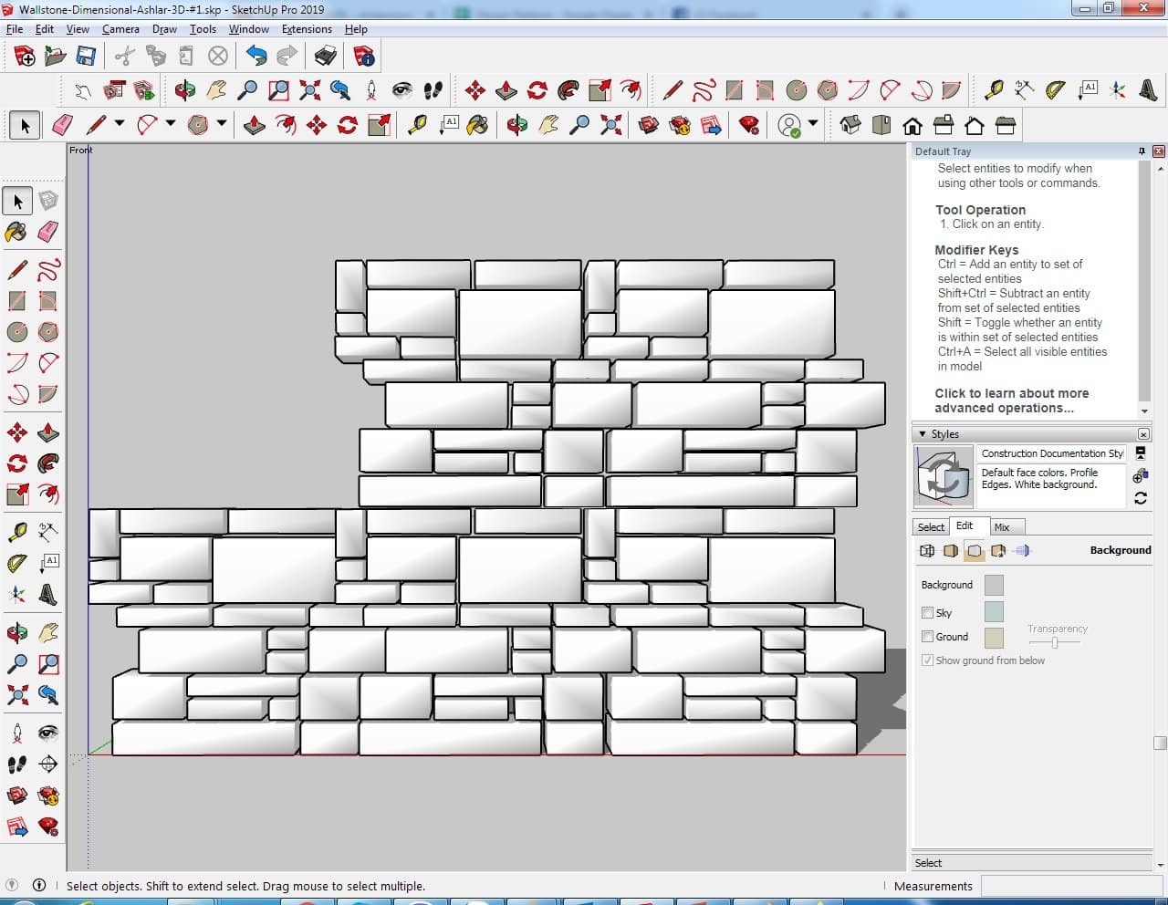
Task: Select the Eraser tool in the top toolbar
Action: coord(63,125)
